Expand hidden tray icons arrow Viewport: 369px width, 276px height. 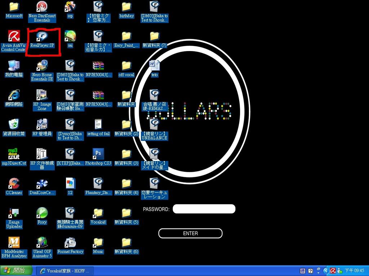tap(326, 271)
